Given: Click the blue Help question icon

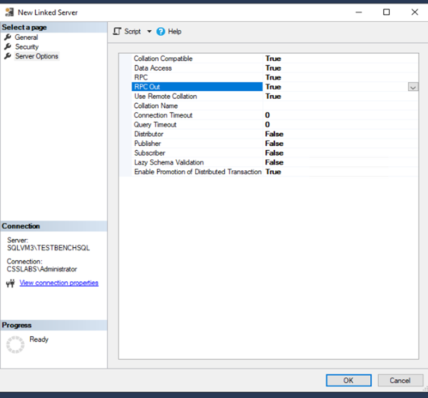Looking at the screenshot, I should (161, 31).
